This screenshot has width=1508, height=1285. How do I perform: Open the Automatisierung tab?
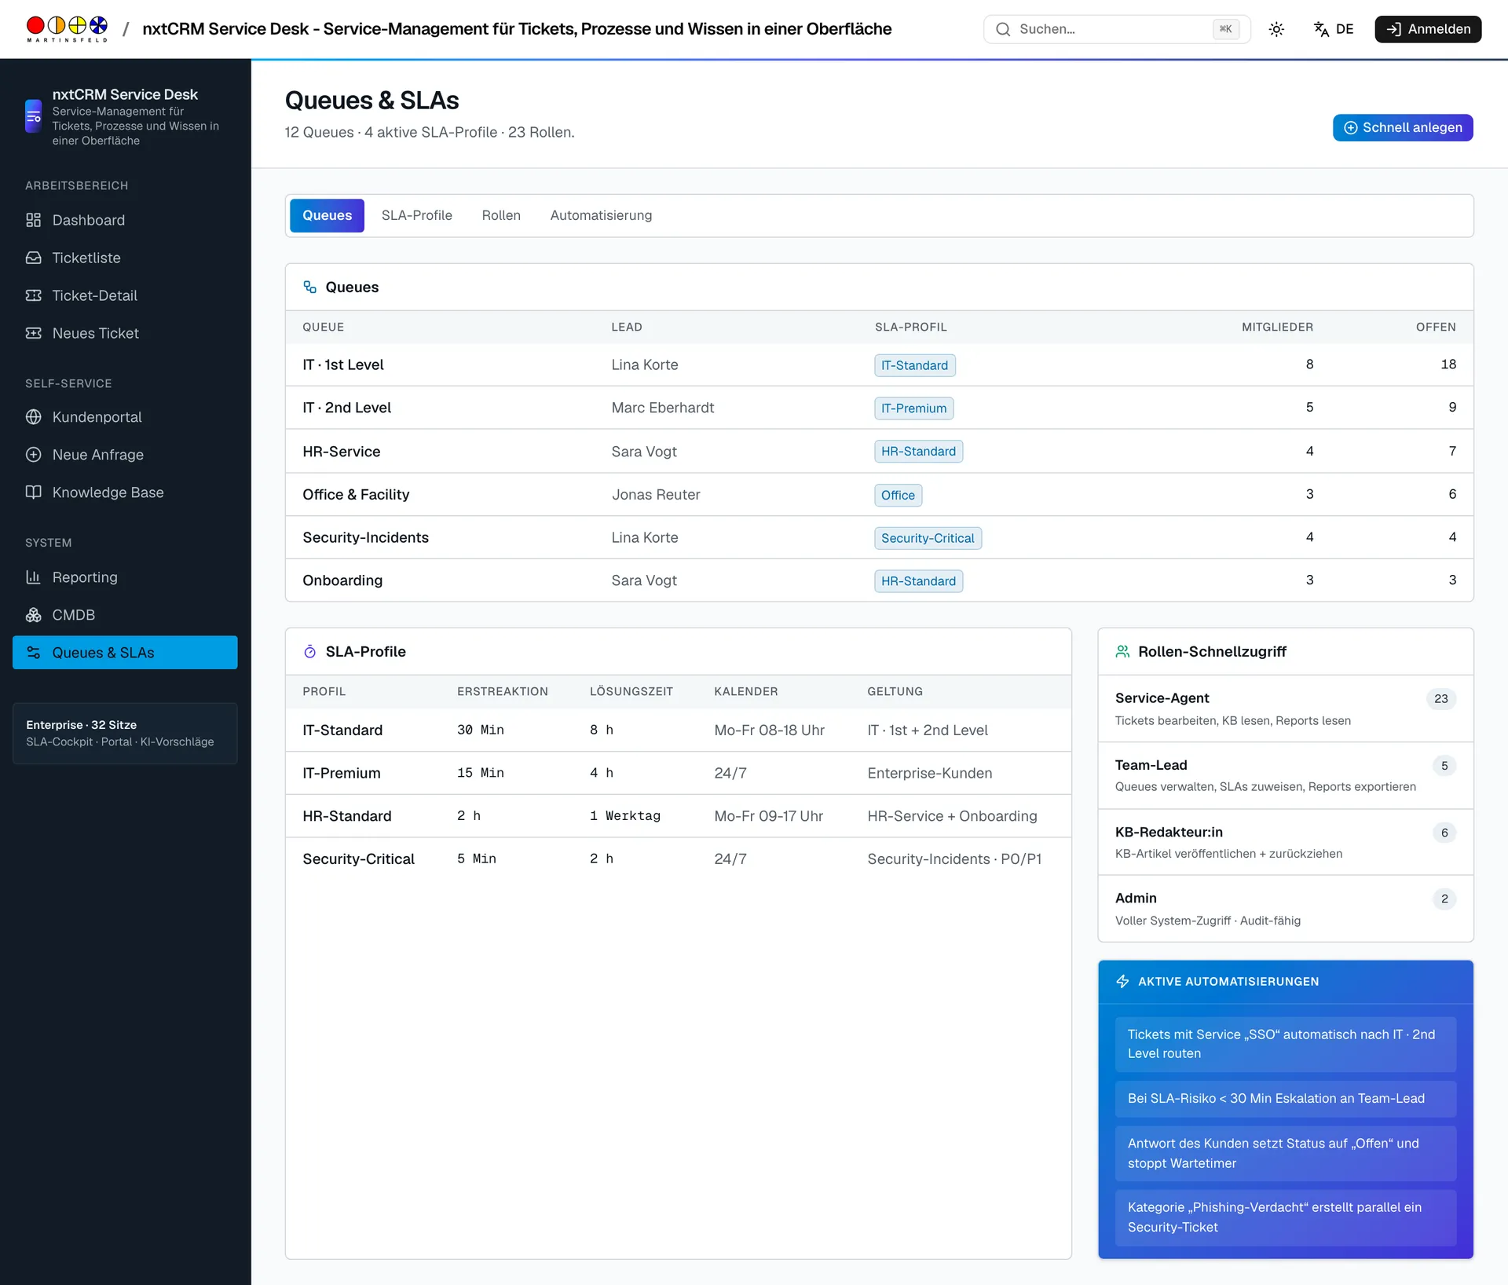click(601, 215)
